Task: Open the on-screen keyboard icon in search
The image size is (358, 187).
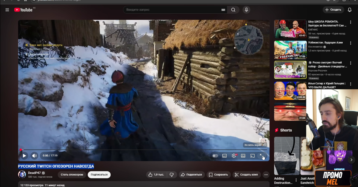Action: (x=223, y=10)
